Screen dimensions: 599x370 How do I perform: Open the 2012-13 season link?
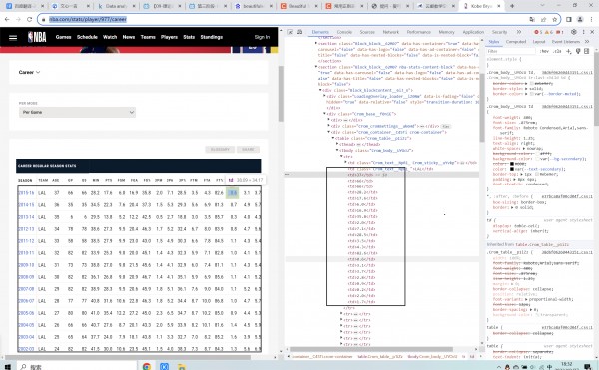coord(26,229)
